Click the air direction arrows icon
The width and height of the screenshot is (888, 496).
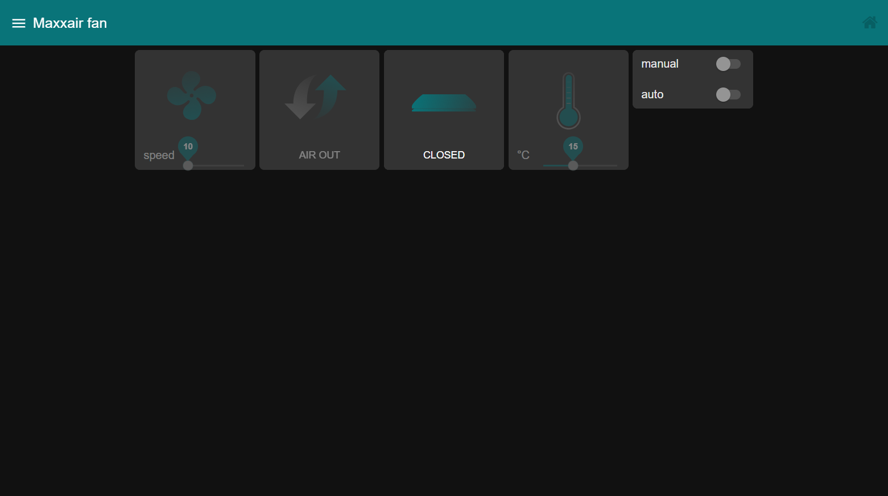(x=316, y=97)
